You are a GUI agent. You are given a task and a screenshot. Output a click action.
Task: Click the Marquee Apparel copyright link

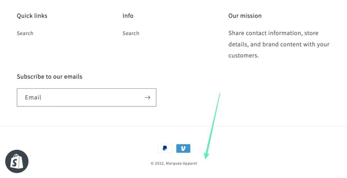click(181, 163)
